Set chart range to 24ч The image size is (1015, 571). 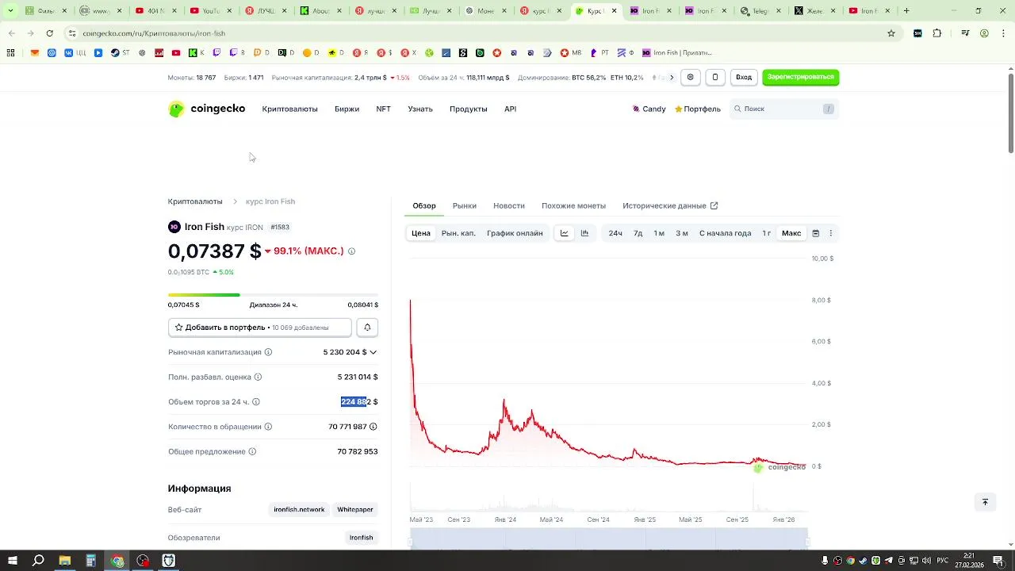pyautogui.click(x=615, y=233)
